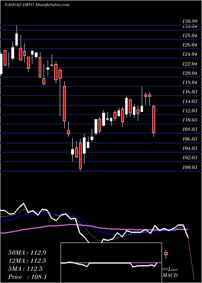
Task: Click the 100.03 price axis label
Action: [190, 167]
